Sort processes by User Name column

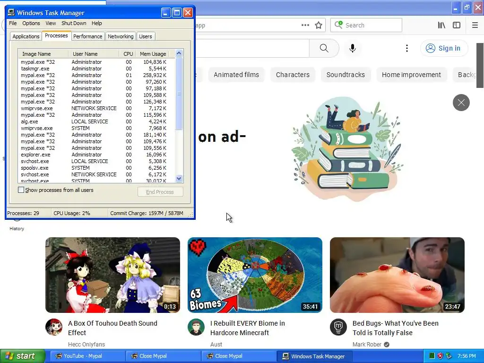(94, 54)
